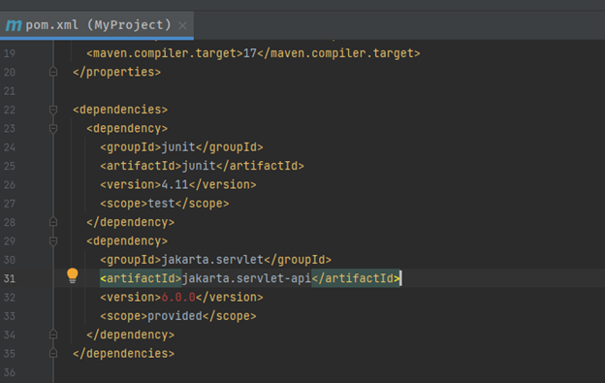Image resolution: width=605 pixels, height=383 pixels.
Task: Click fold end marker at line 20
Action: (x=53, y=72)
